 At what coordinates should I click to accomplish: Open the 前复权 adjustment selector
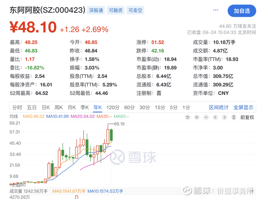pos(247,117)
